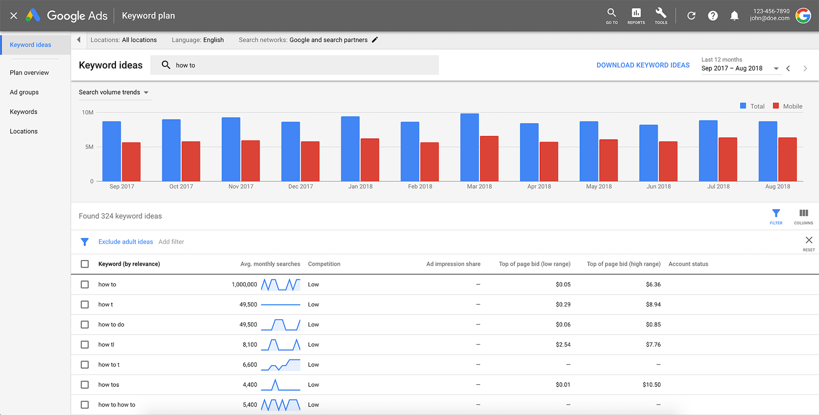
Task: Switch to the Keywords section
Action: pyautogui.click(x=23, y=112)
